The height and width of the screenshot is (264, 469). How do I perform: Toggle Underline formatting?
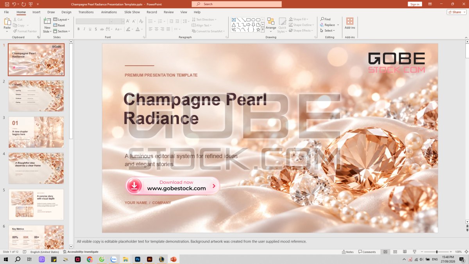pos(90,29)
